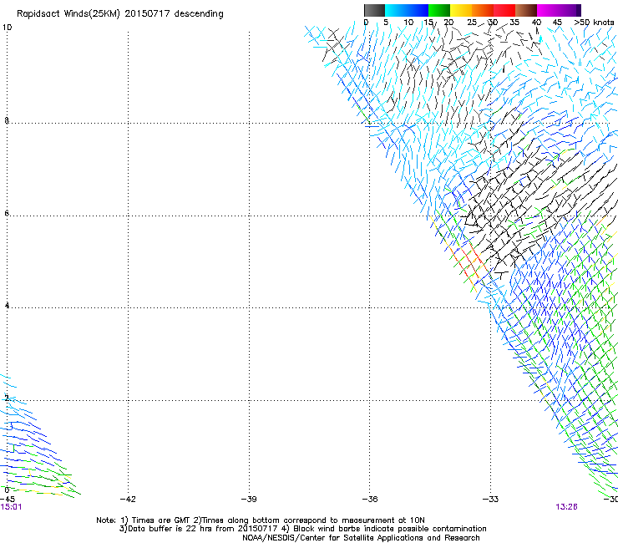Click the 'Data buffer is 22 hrs' note line
The width and height of the screenshot is (618, 543).
tap(302, 529)
